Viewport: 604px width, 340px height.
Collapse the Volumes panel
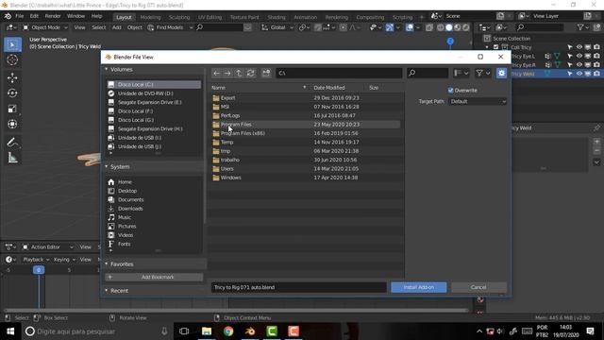[107, 69]
